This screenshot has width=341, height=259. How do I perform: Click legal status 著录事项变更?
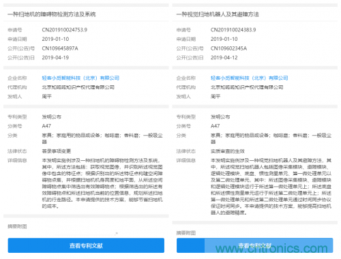(57, 151)
